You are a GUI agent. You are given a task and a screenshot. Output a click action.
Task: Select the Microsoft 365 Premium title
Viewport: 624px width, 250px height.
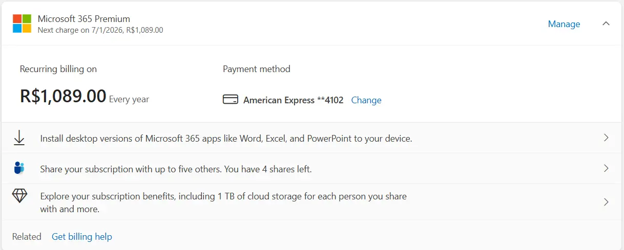(x=84, y=19)
